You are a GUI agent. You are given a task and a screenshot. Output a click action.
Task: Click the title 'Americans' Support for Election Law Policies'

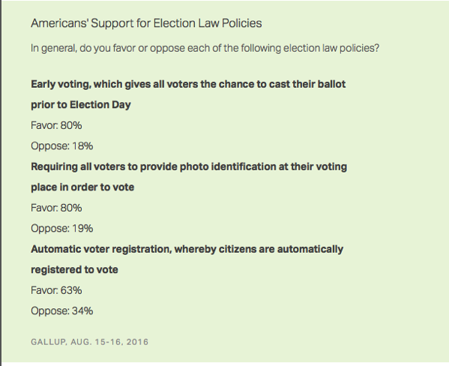146,23
